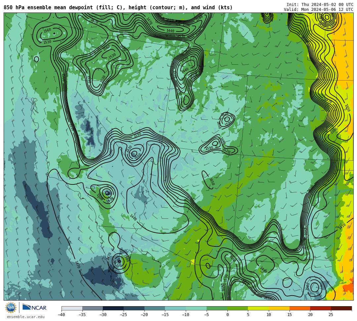Screen dimensions: 357x321
Task: Click the -10 to -5 colorbar swatch
Action: pyautogui.click(x=196, y=308)
